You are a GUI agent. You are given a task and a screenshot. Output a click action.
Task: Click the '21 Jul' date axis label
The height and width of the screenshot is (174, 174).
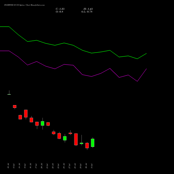pyautogui.click(x=47, y=166)
